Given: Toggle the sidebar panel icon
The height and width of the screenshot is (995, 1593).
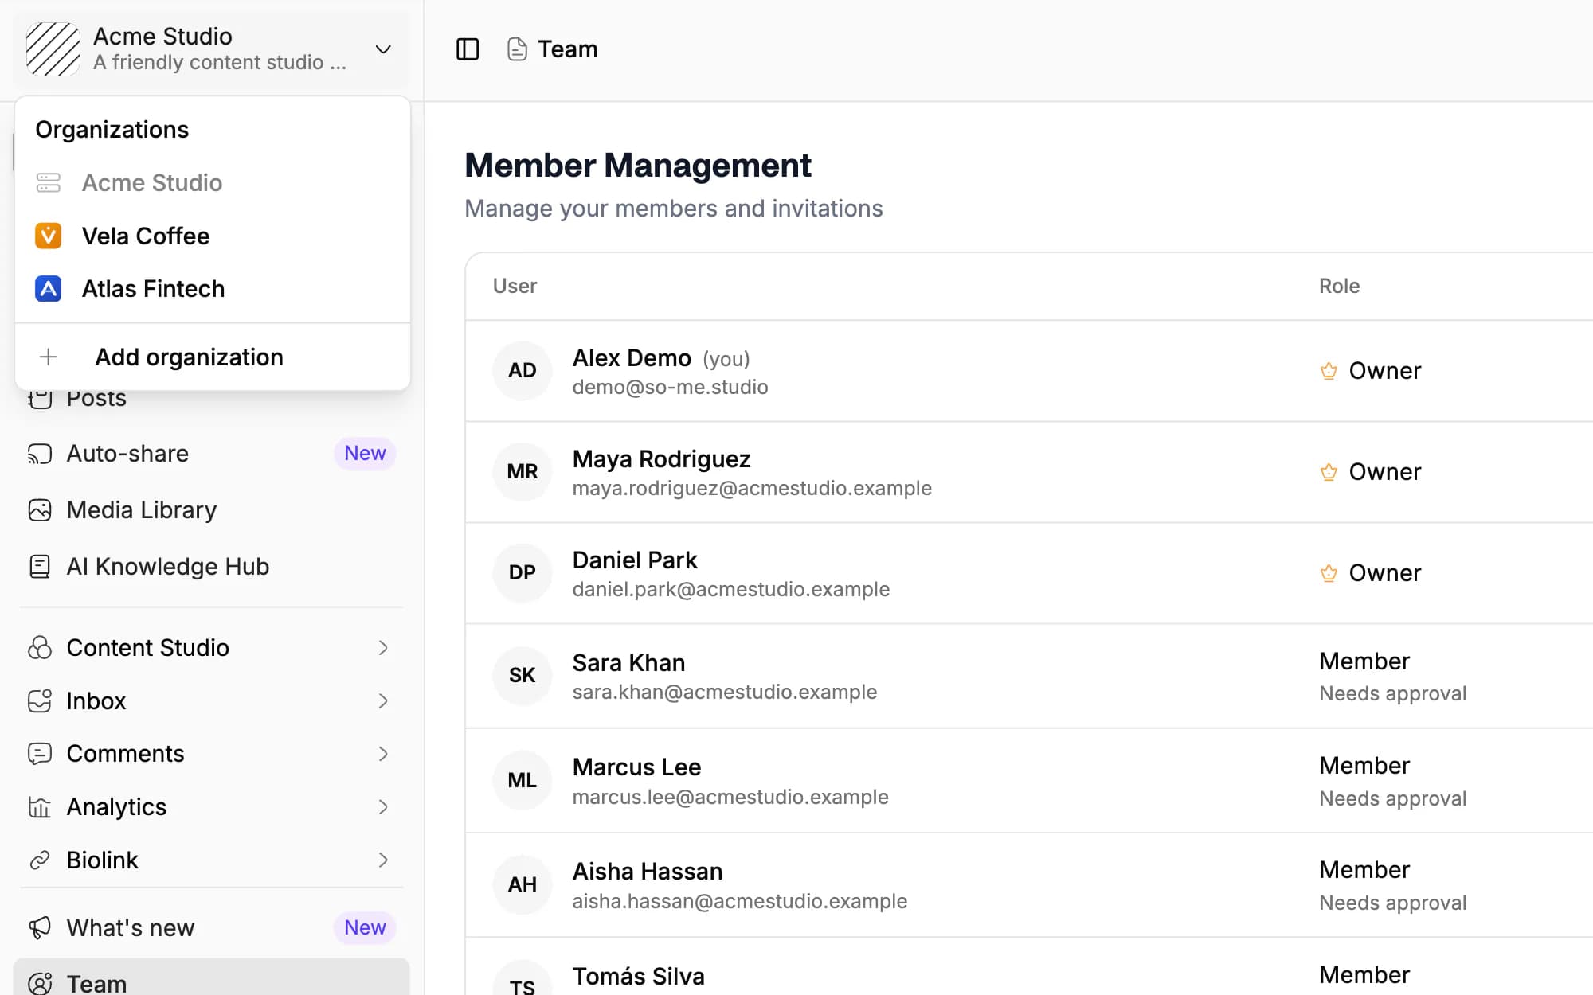Looking at the screenshot, I should 468,49.
